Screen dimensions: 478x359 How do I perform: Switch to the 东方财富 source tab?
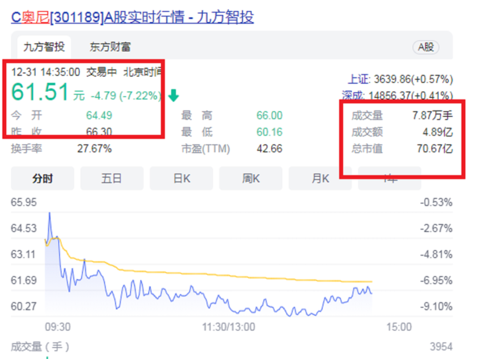point(110,47)
